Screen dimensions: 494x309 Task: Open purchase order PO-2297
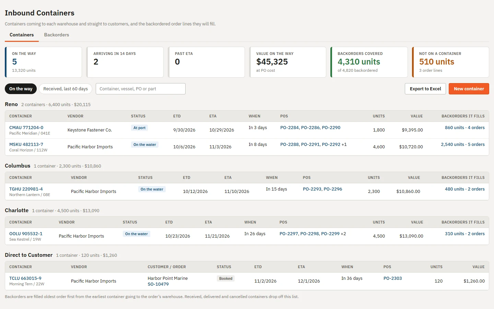point(289,234)
